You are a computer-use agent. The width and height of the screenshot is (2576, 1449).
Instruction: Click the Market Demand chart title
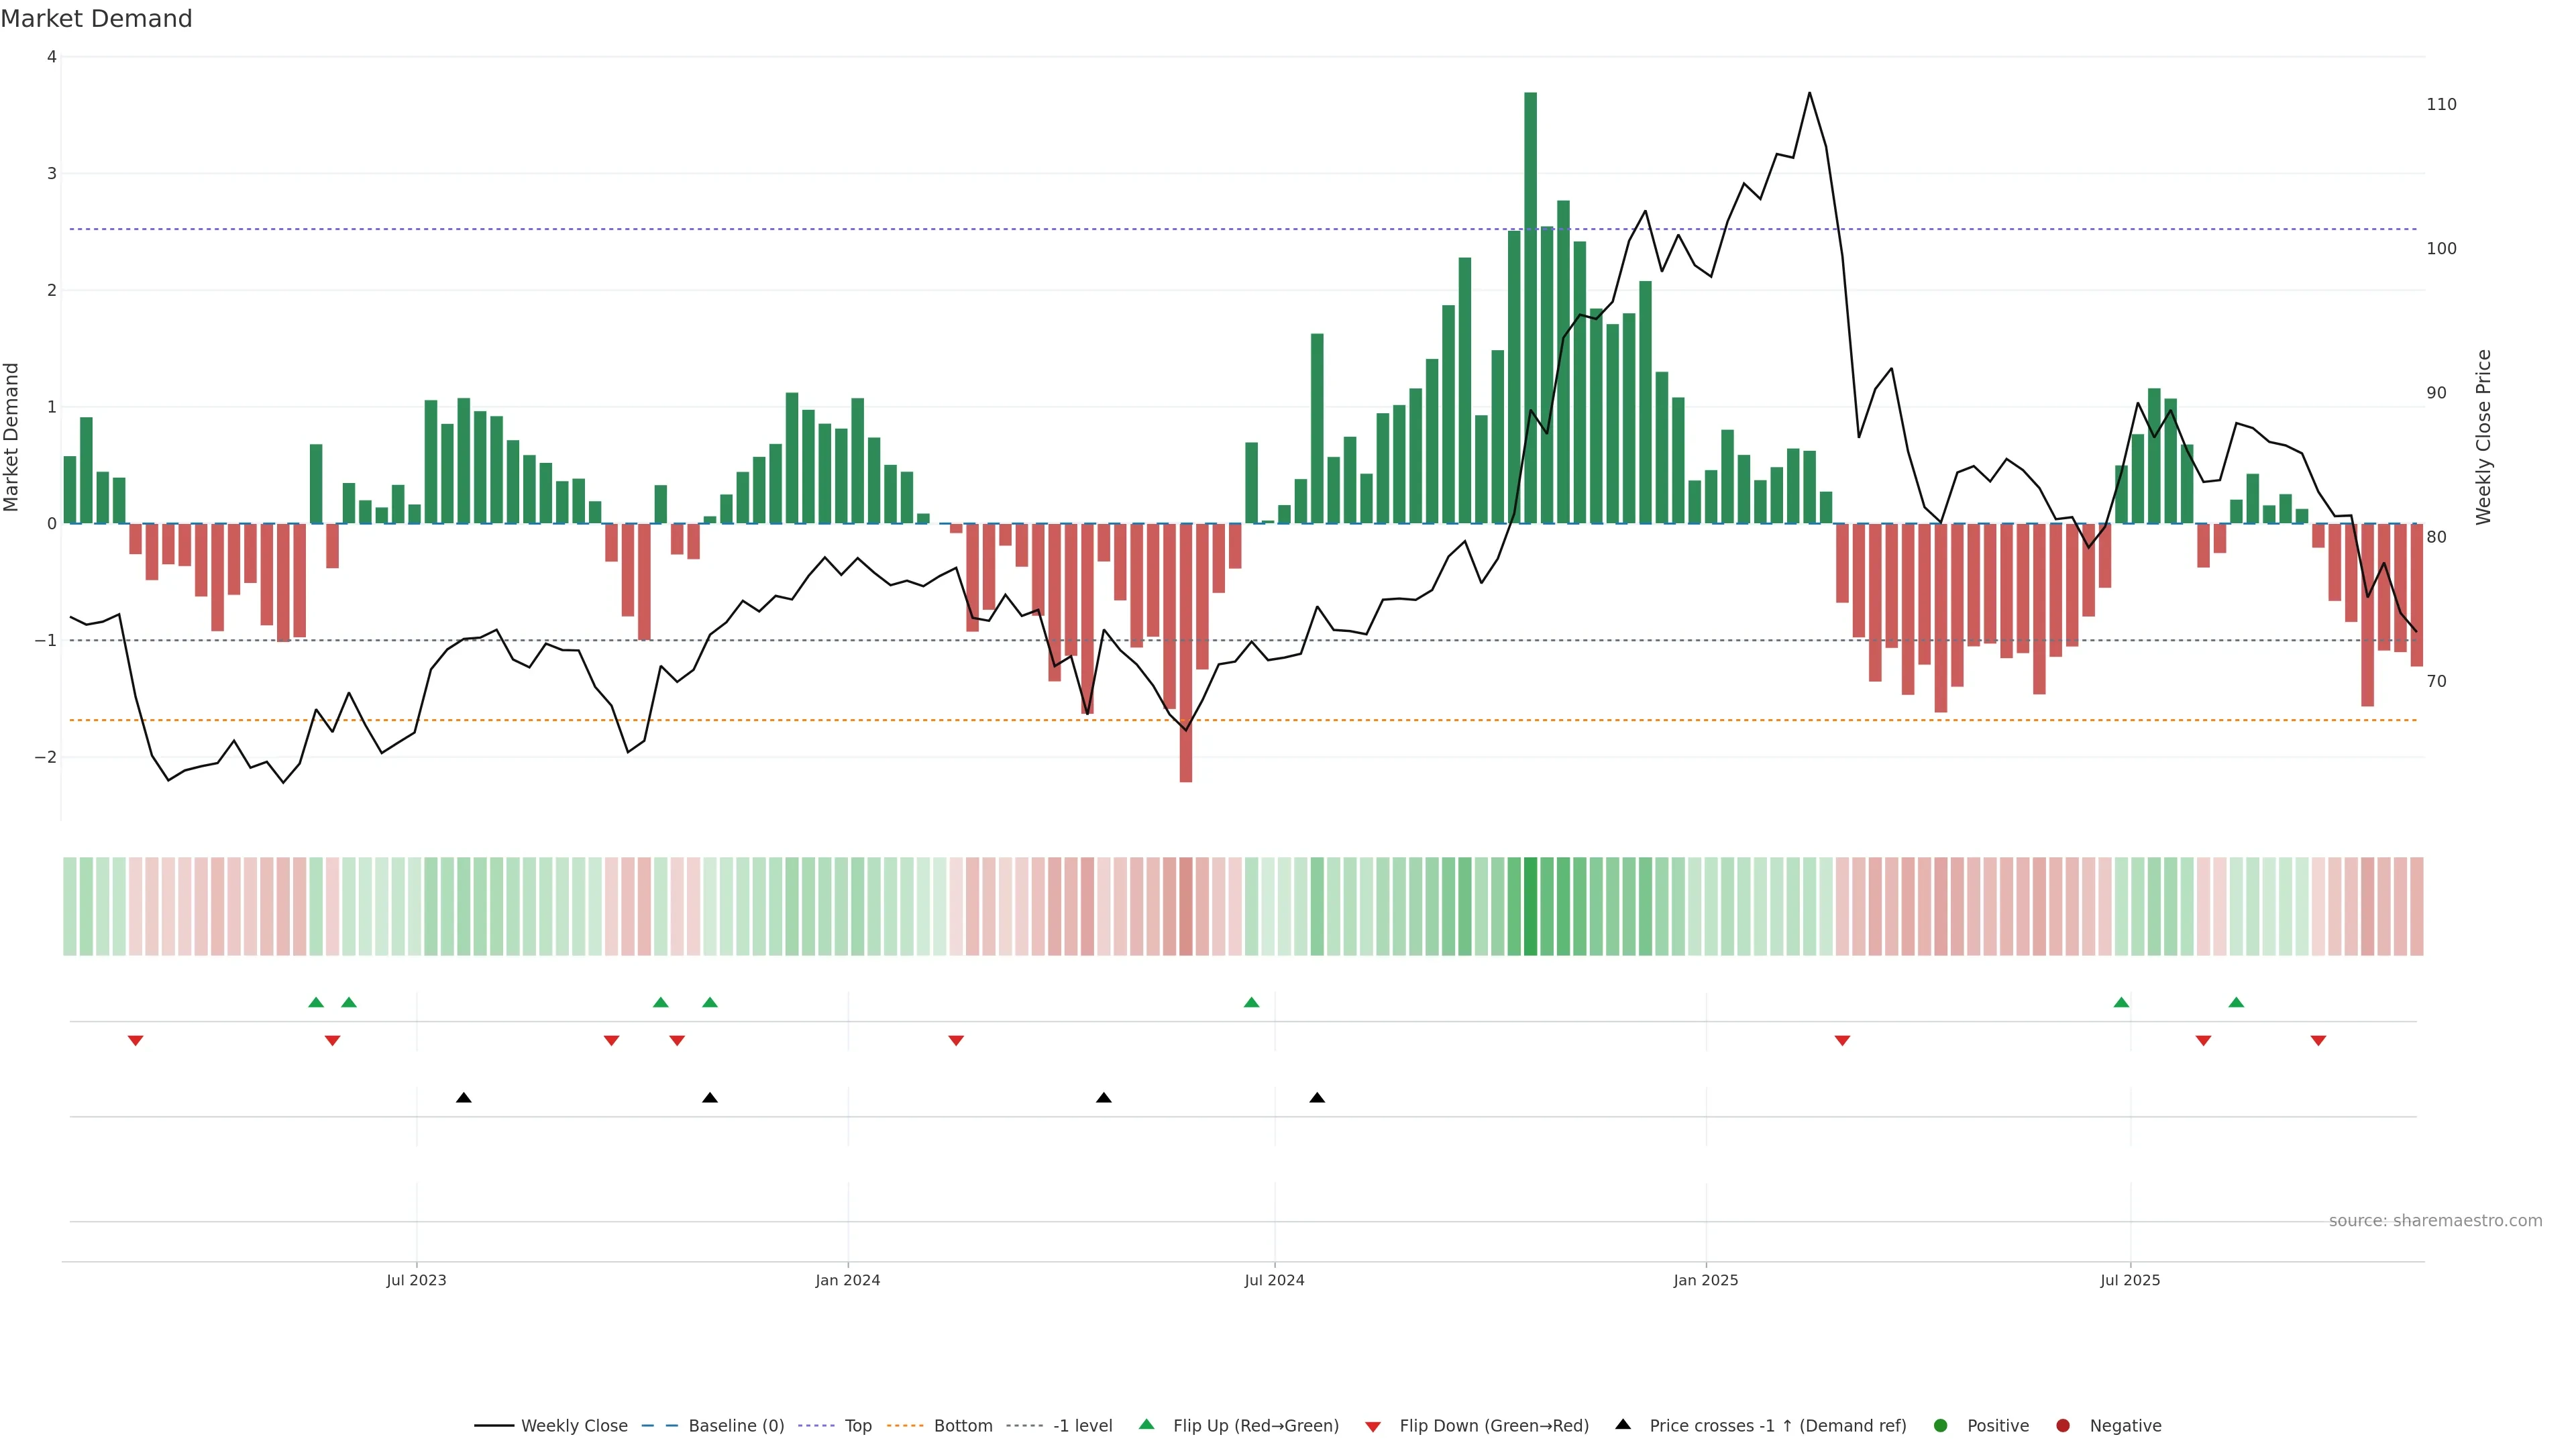click(97, 19)
